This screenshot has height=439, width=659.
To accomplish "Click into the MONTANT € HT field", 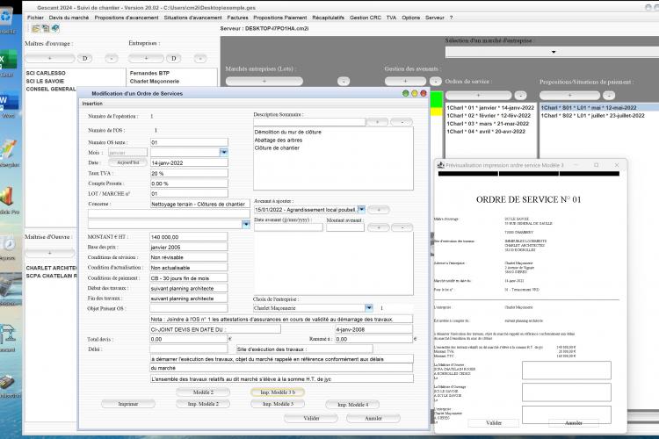I will pos(189,237).
